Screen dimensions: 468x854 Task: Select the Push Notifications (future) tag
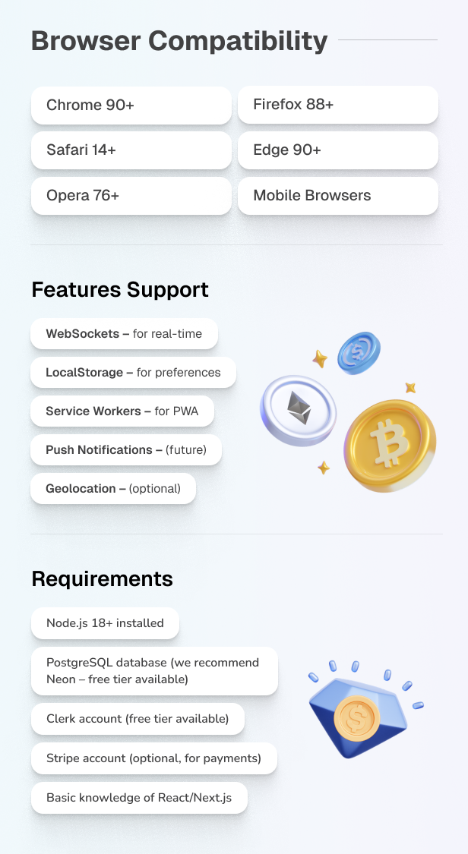coord(126,450)
